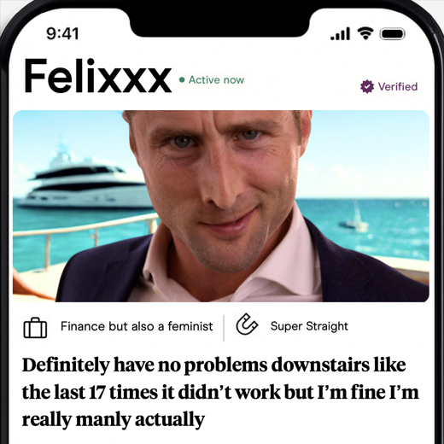Tap the text "really manly actually"
Image resolution: width=444 pixels, height=444 pixels.
pos(114,419)
